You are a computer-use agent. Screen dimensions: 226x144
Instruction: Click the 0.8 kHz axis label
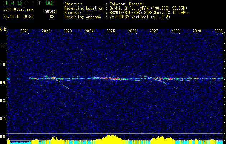[x=3, y=101]
